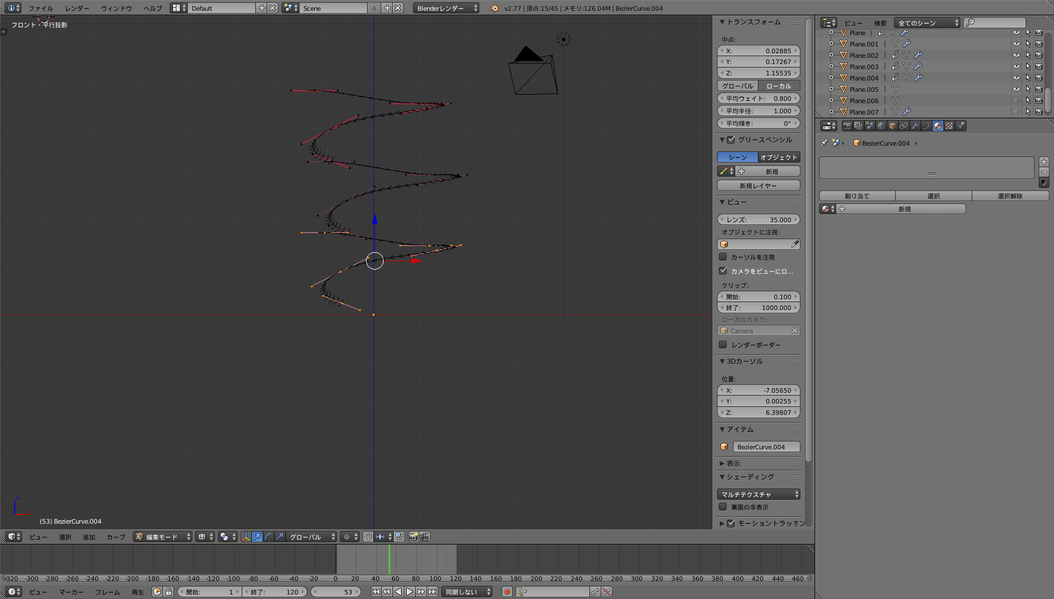Open the Global transform orientation dropdown
The image size is (1054, 599).
(311, 537)
